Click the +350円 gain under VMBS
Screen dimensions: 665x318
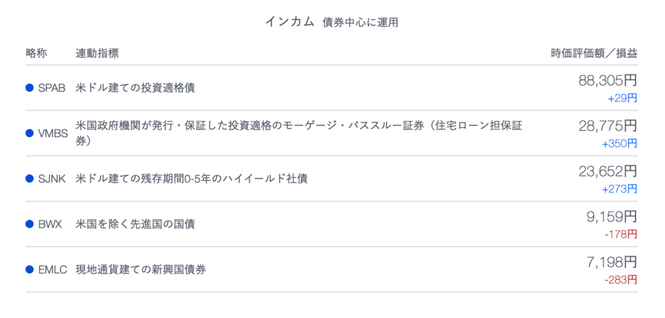619,143
